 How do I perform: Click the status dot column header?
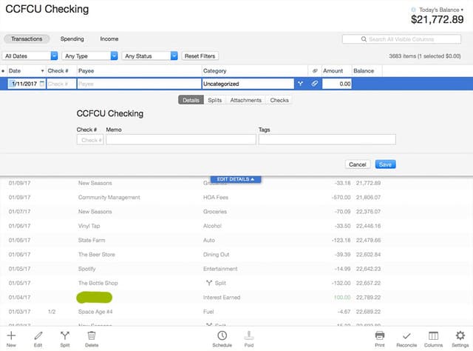coord(3,71)
